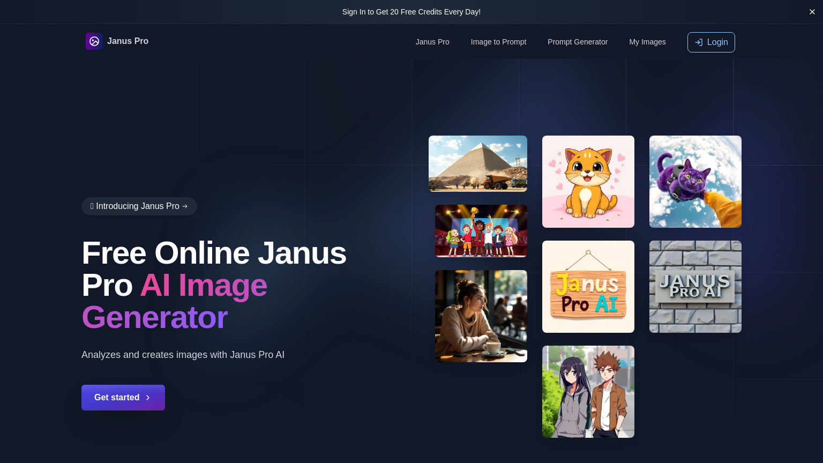Navigate to My Images

647,42
